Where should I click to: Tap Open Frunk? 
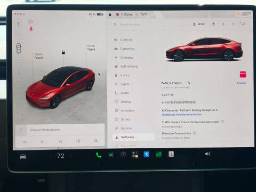38,56
